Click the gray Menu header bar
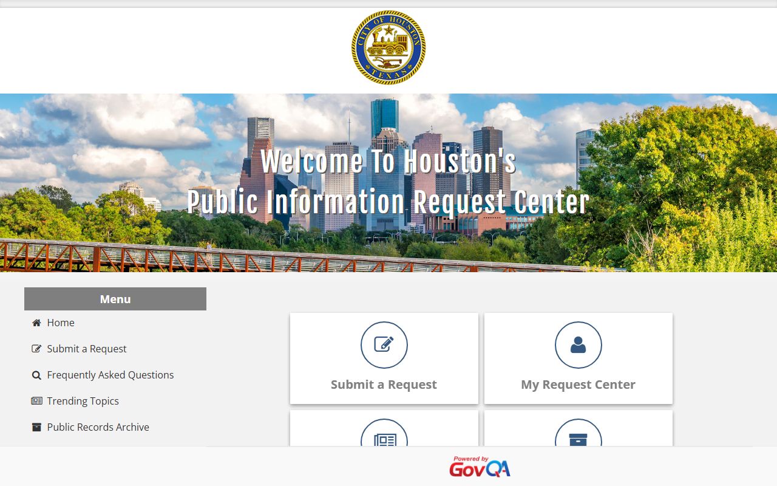Image resolution: width=777 pixels, height=486 pixels. point(115,299)
